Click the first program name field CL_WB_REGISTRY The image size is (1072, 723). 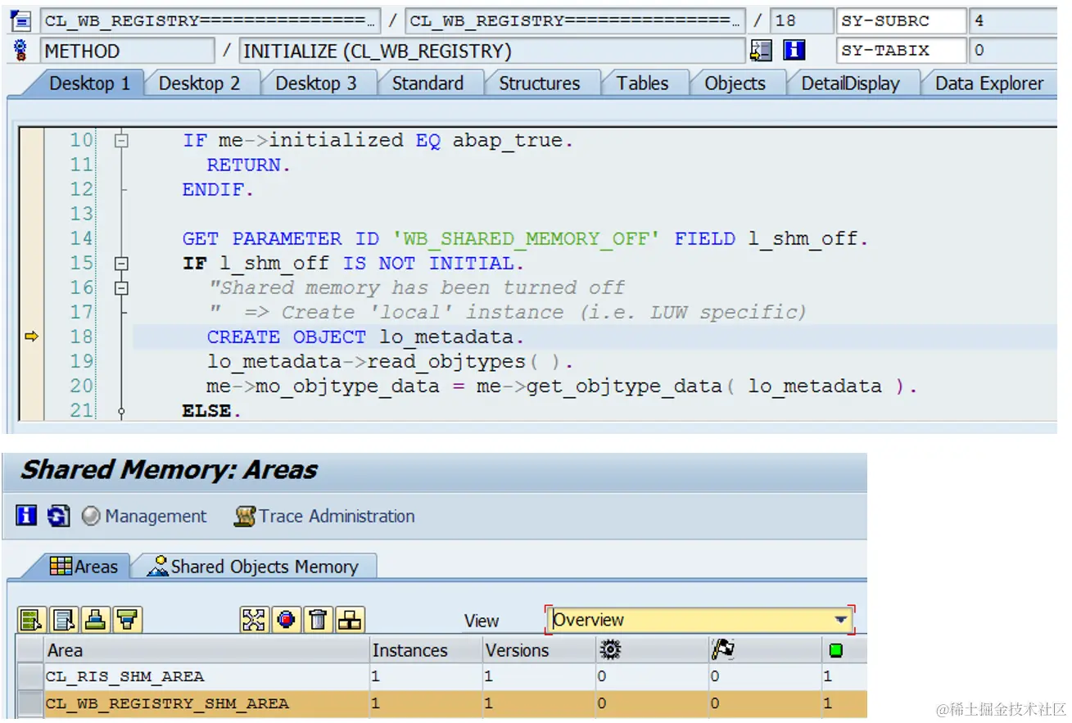click(x=210, y=20)
